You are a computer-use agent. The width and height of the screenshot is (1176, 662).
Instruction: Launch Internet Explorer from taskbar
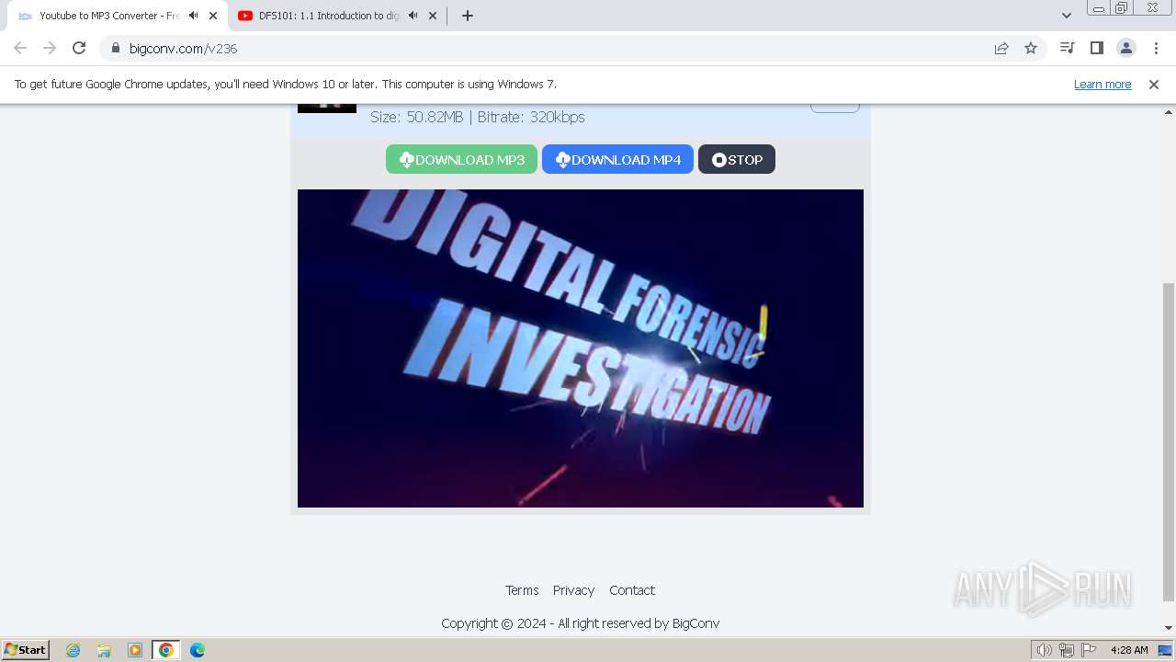73,650
